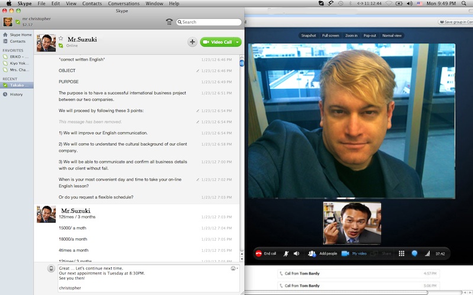Toggle favorite star for Mr.Suzuki
473x295 pixels.
pyautogui.click(x=61, y=38)
